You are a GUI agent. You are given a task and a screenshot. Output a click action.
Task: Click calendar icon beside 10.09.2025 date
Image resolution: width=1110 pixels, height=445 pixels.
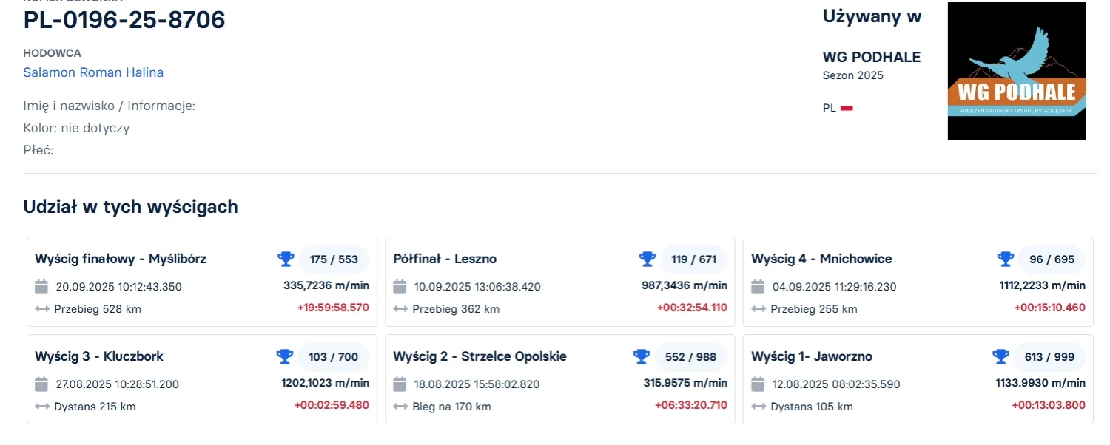click(400, 287)
